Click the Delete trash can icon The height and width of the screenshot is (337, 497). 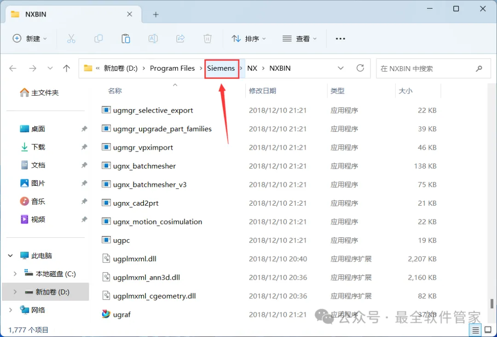coord(208,39)
